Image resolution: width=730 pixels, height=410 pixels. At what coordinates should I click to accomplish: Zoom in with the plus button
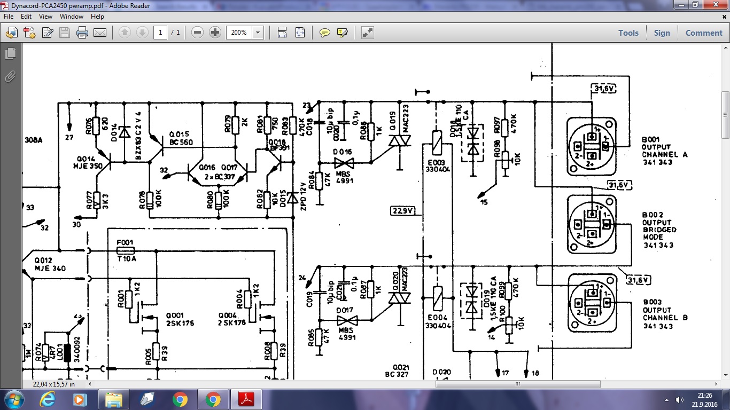pyautogui.click(x=215, y=33)
